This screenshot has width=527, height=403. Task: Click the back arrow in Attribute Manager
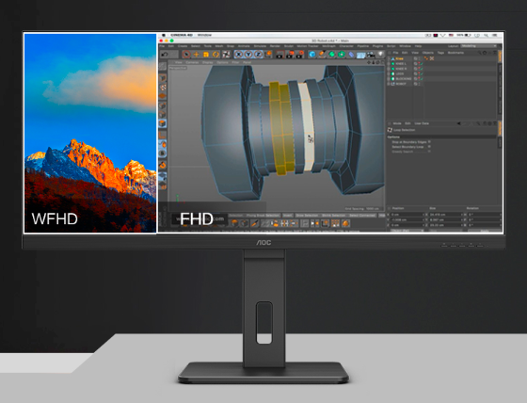459,123
